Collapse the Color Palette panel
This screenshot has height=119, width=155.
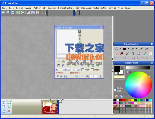152,63
